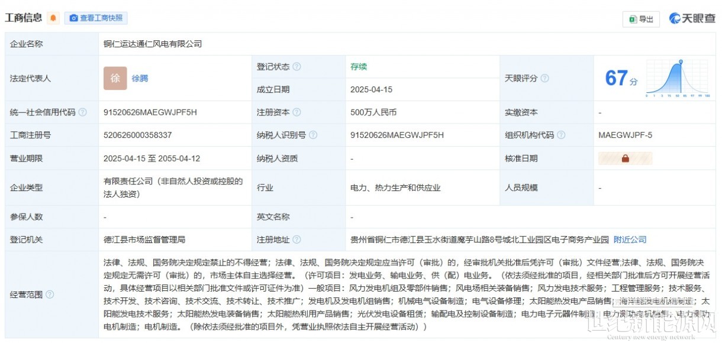Viewport: 722px width, 343px height.
Task: Click the 存续 registration status
Action: coord(359,67)
